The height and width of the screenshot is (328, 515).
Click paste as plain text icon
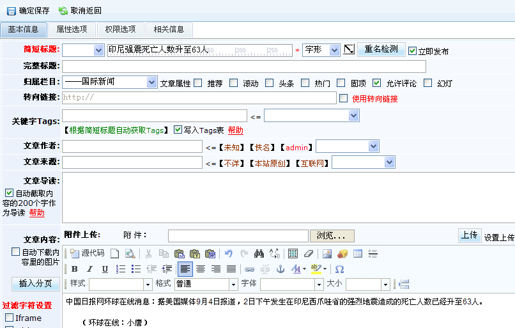pos(195,253)
